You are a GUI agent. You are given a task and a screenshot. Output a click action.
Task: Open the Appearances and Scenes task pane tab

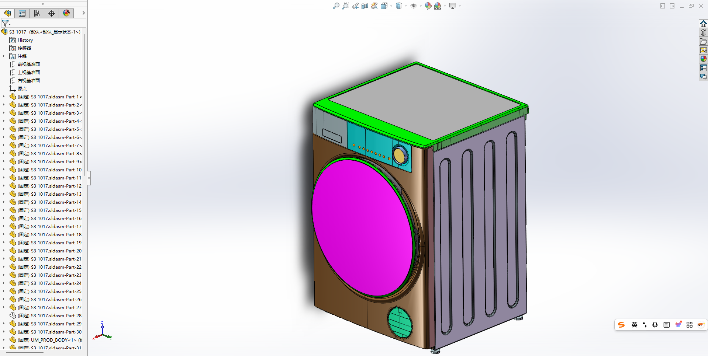704,59
